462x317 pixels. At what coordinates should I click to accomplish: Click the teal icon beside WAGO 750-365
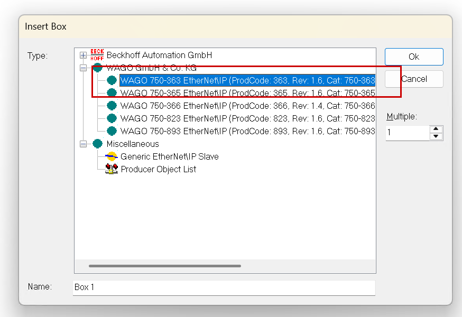pos(112,93)
